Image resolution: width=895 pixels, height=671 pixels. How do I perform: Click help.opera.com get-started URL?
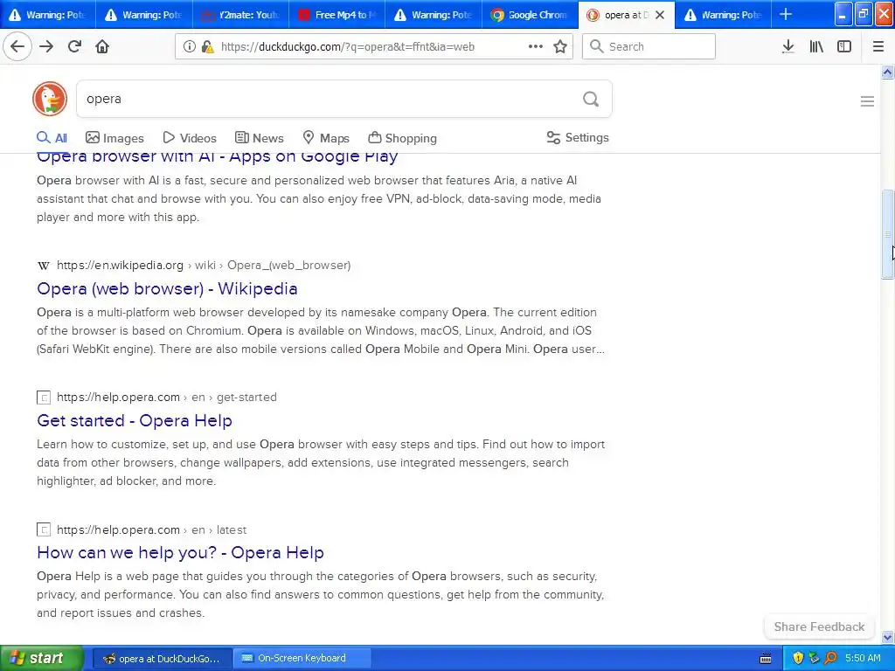click(167, 398)
